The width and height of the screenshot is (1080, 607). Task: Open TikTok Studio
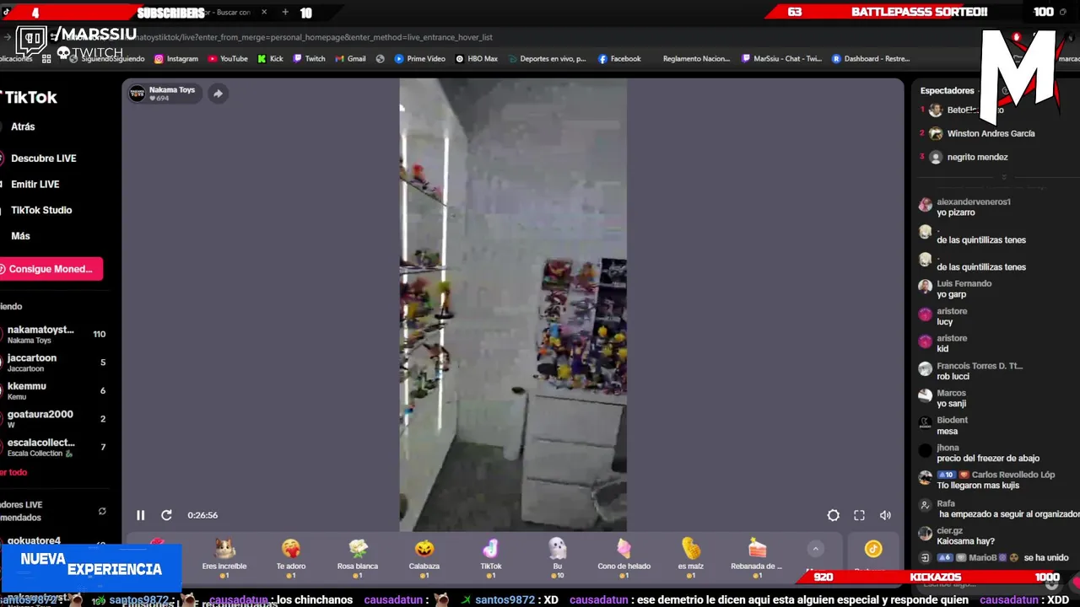pos(41,210)
